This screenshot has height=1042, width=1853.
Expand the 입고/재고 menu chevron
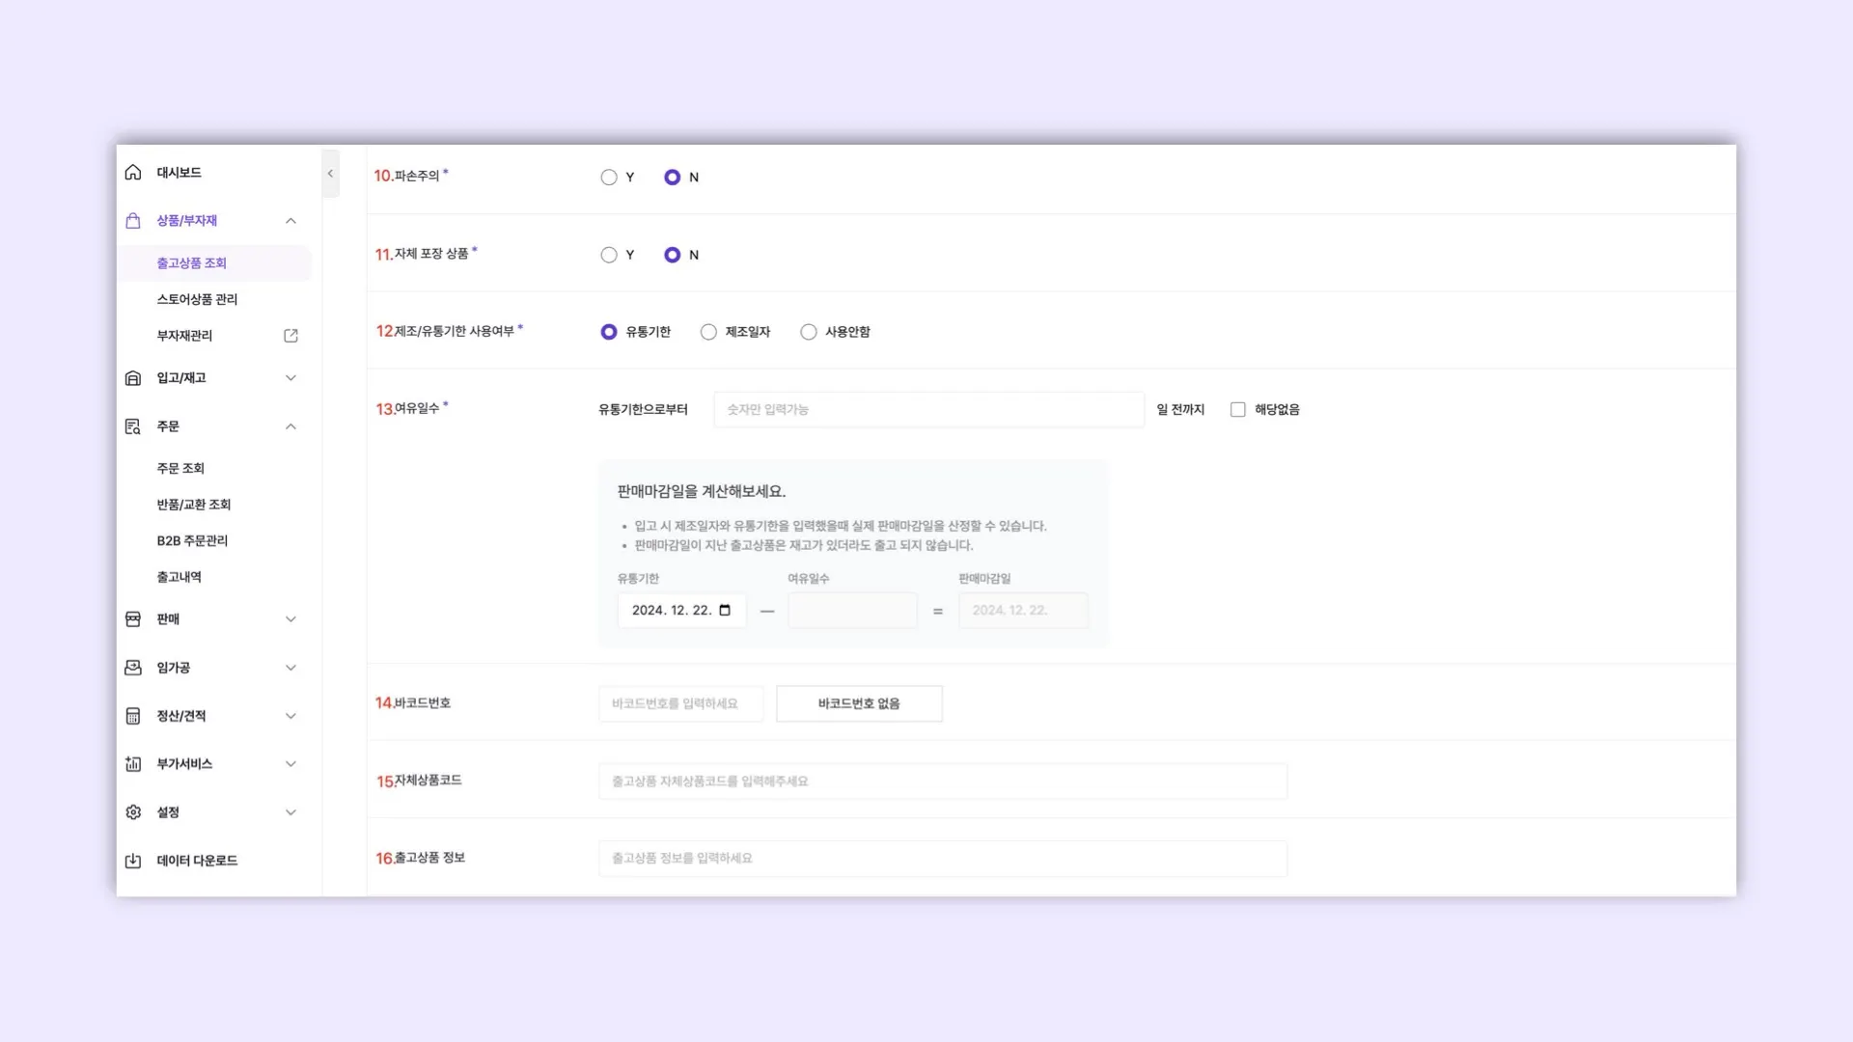[290, 378]
